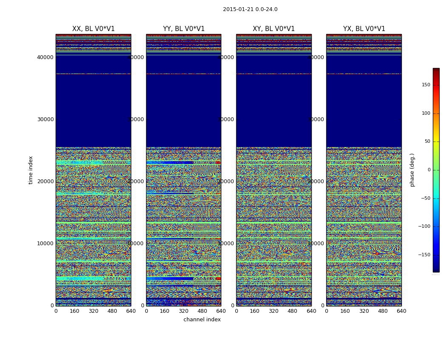The width and height of the screenshot is (446, 340).
Task: Select the 'YY, BL V0*V1' subplot title
Action: tap(183, 29)
